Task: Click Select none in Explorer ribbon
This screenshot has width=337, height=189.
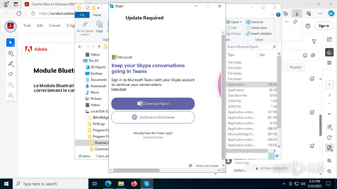Action: pos(256,28)
